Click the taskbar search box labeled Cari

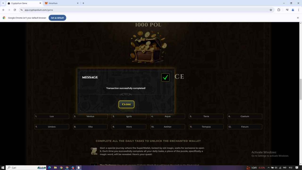(x=26, y=167)
